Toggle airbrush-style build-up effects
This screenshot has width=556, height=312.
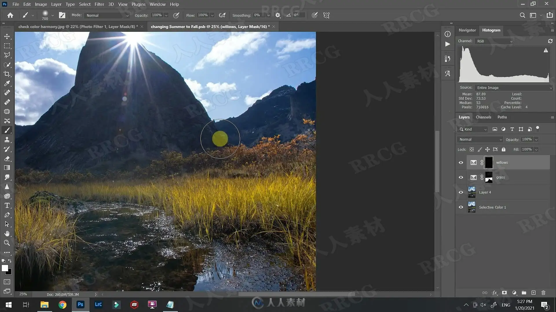coord(222,15)
